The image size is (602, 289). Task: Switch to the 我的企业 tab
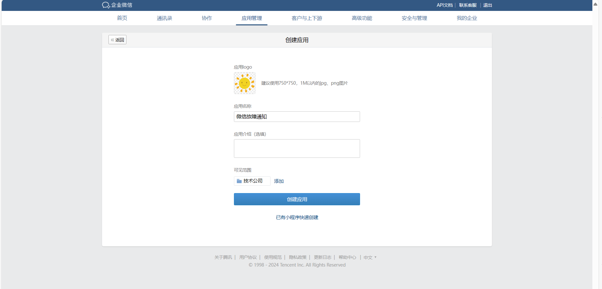click(467, 18)
